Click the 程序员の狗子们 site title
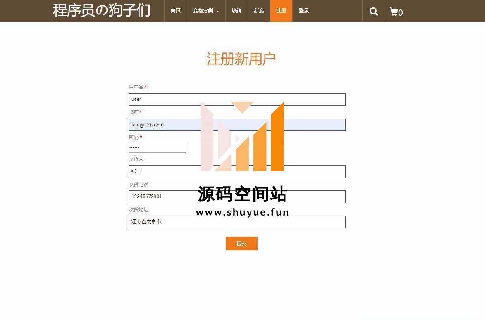485x320 pixels. tap(101, 11)
